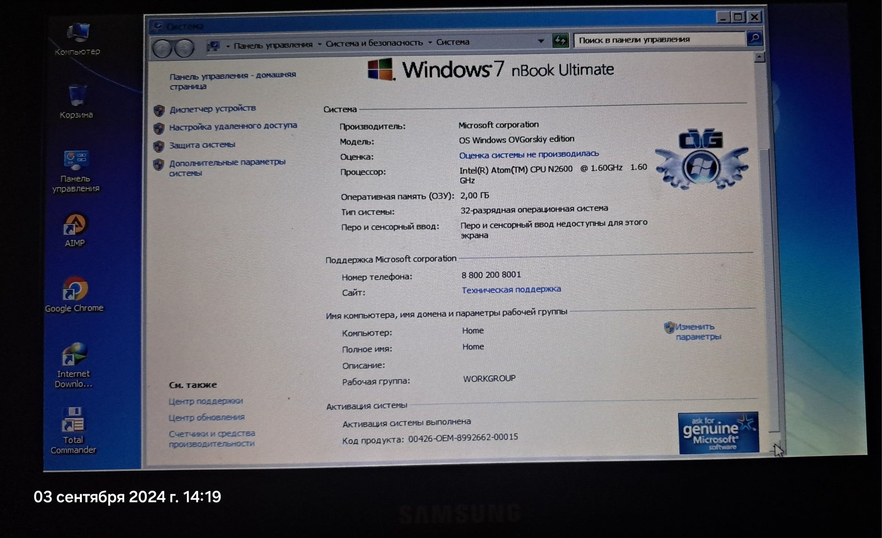Screen dimensions: 882x538
Task: Click OS Windows OVGorskiy edition text
Action: [x=516, y=139]
